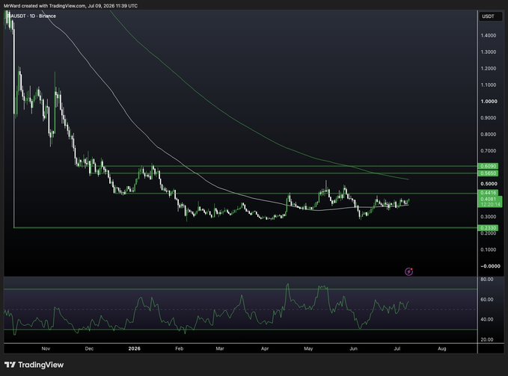Click the symbol title 1D Binance

coord(31,16)
